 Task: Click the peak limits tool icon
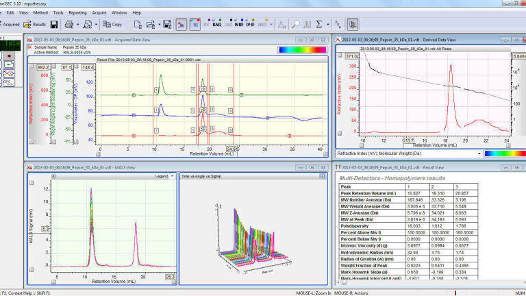click(x=307, y=25)
